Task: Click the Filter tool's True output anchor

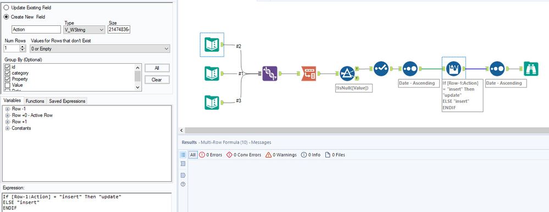Action: [x=357, y=69]
